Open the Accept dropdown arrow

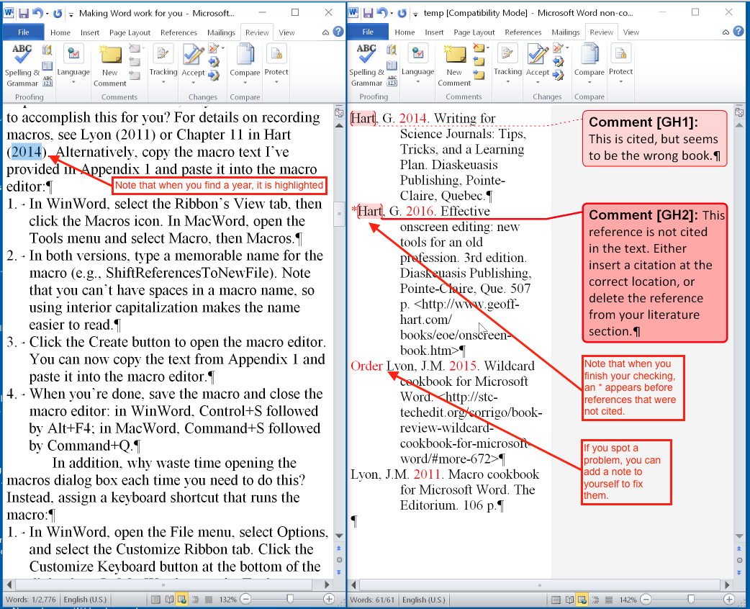[193, 81]
